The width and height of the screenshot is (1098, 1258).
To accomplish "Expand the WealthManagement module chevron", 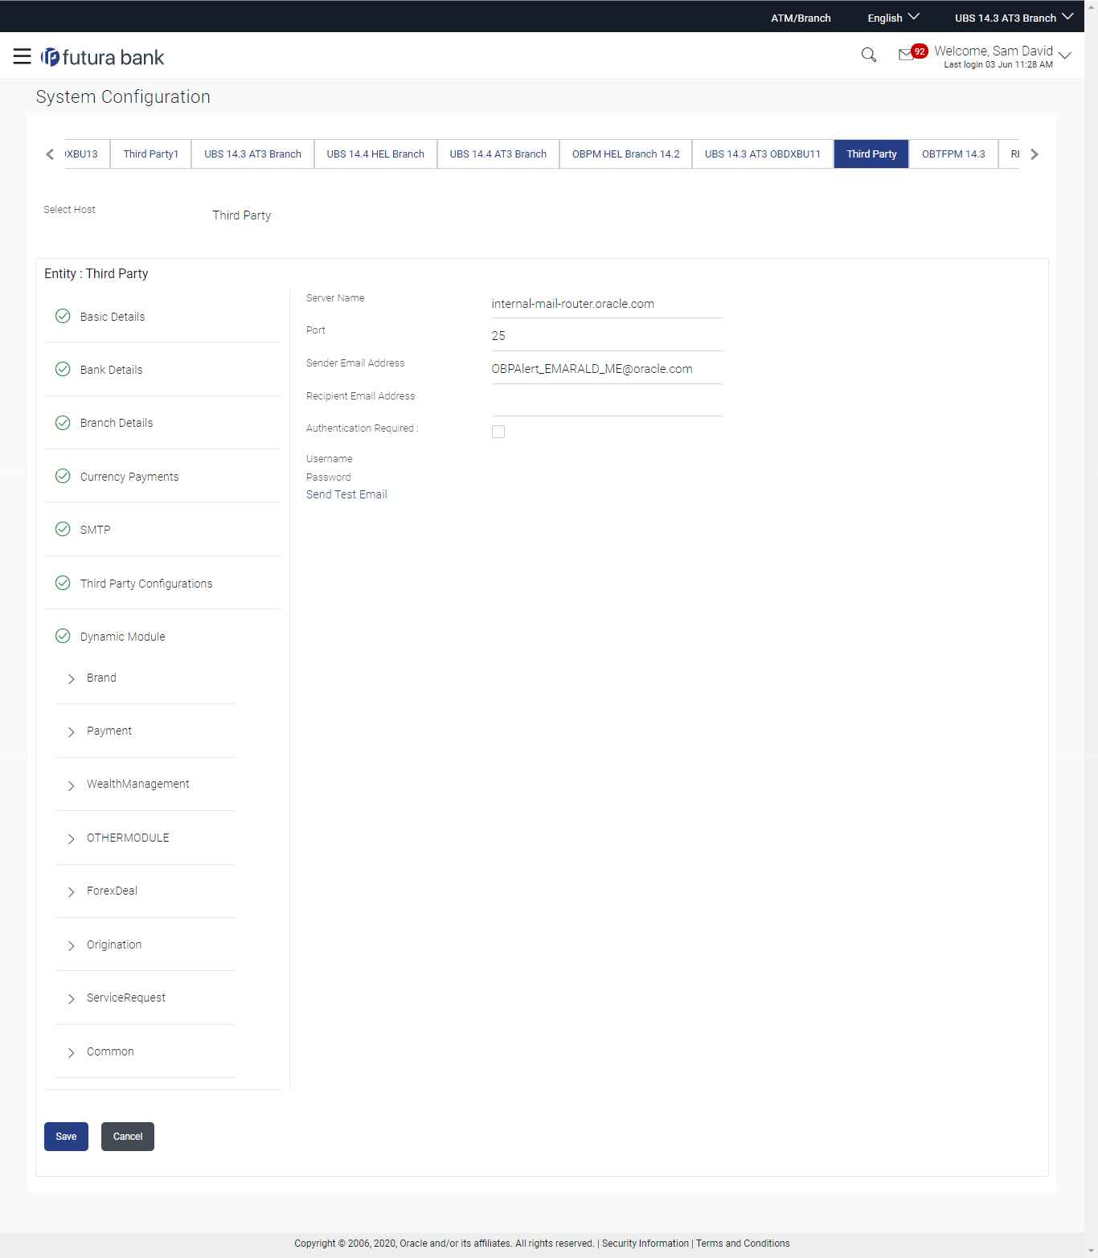I will click(x=71, y=785).
